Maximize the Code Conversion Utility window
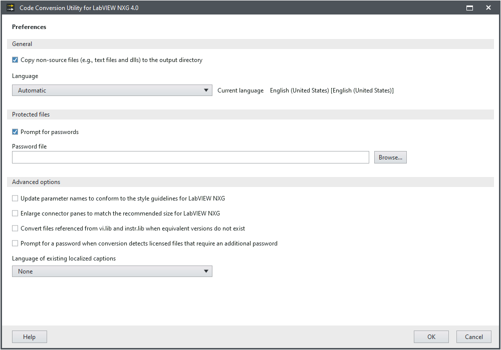 coord(470,8)
